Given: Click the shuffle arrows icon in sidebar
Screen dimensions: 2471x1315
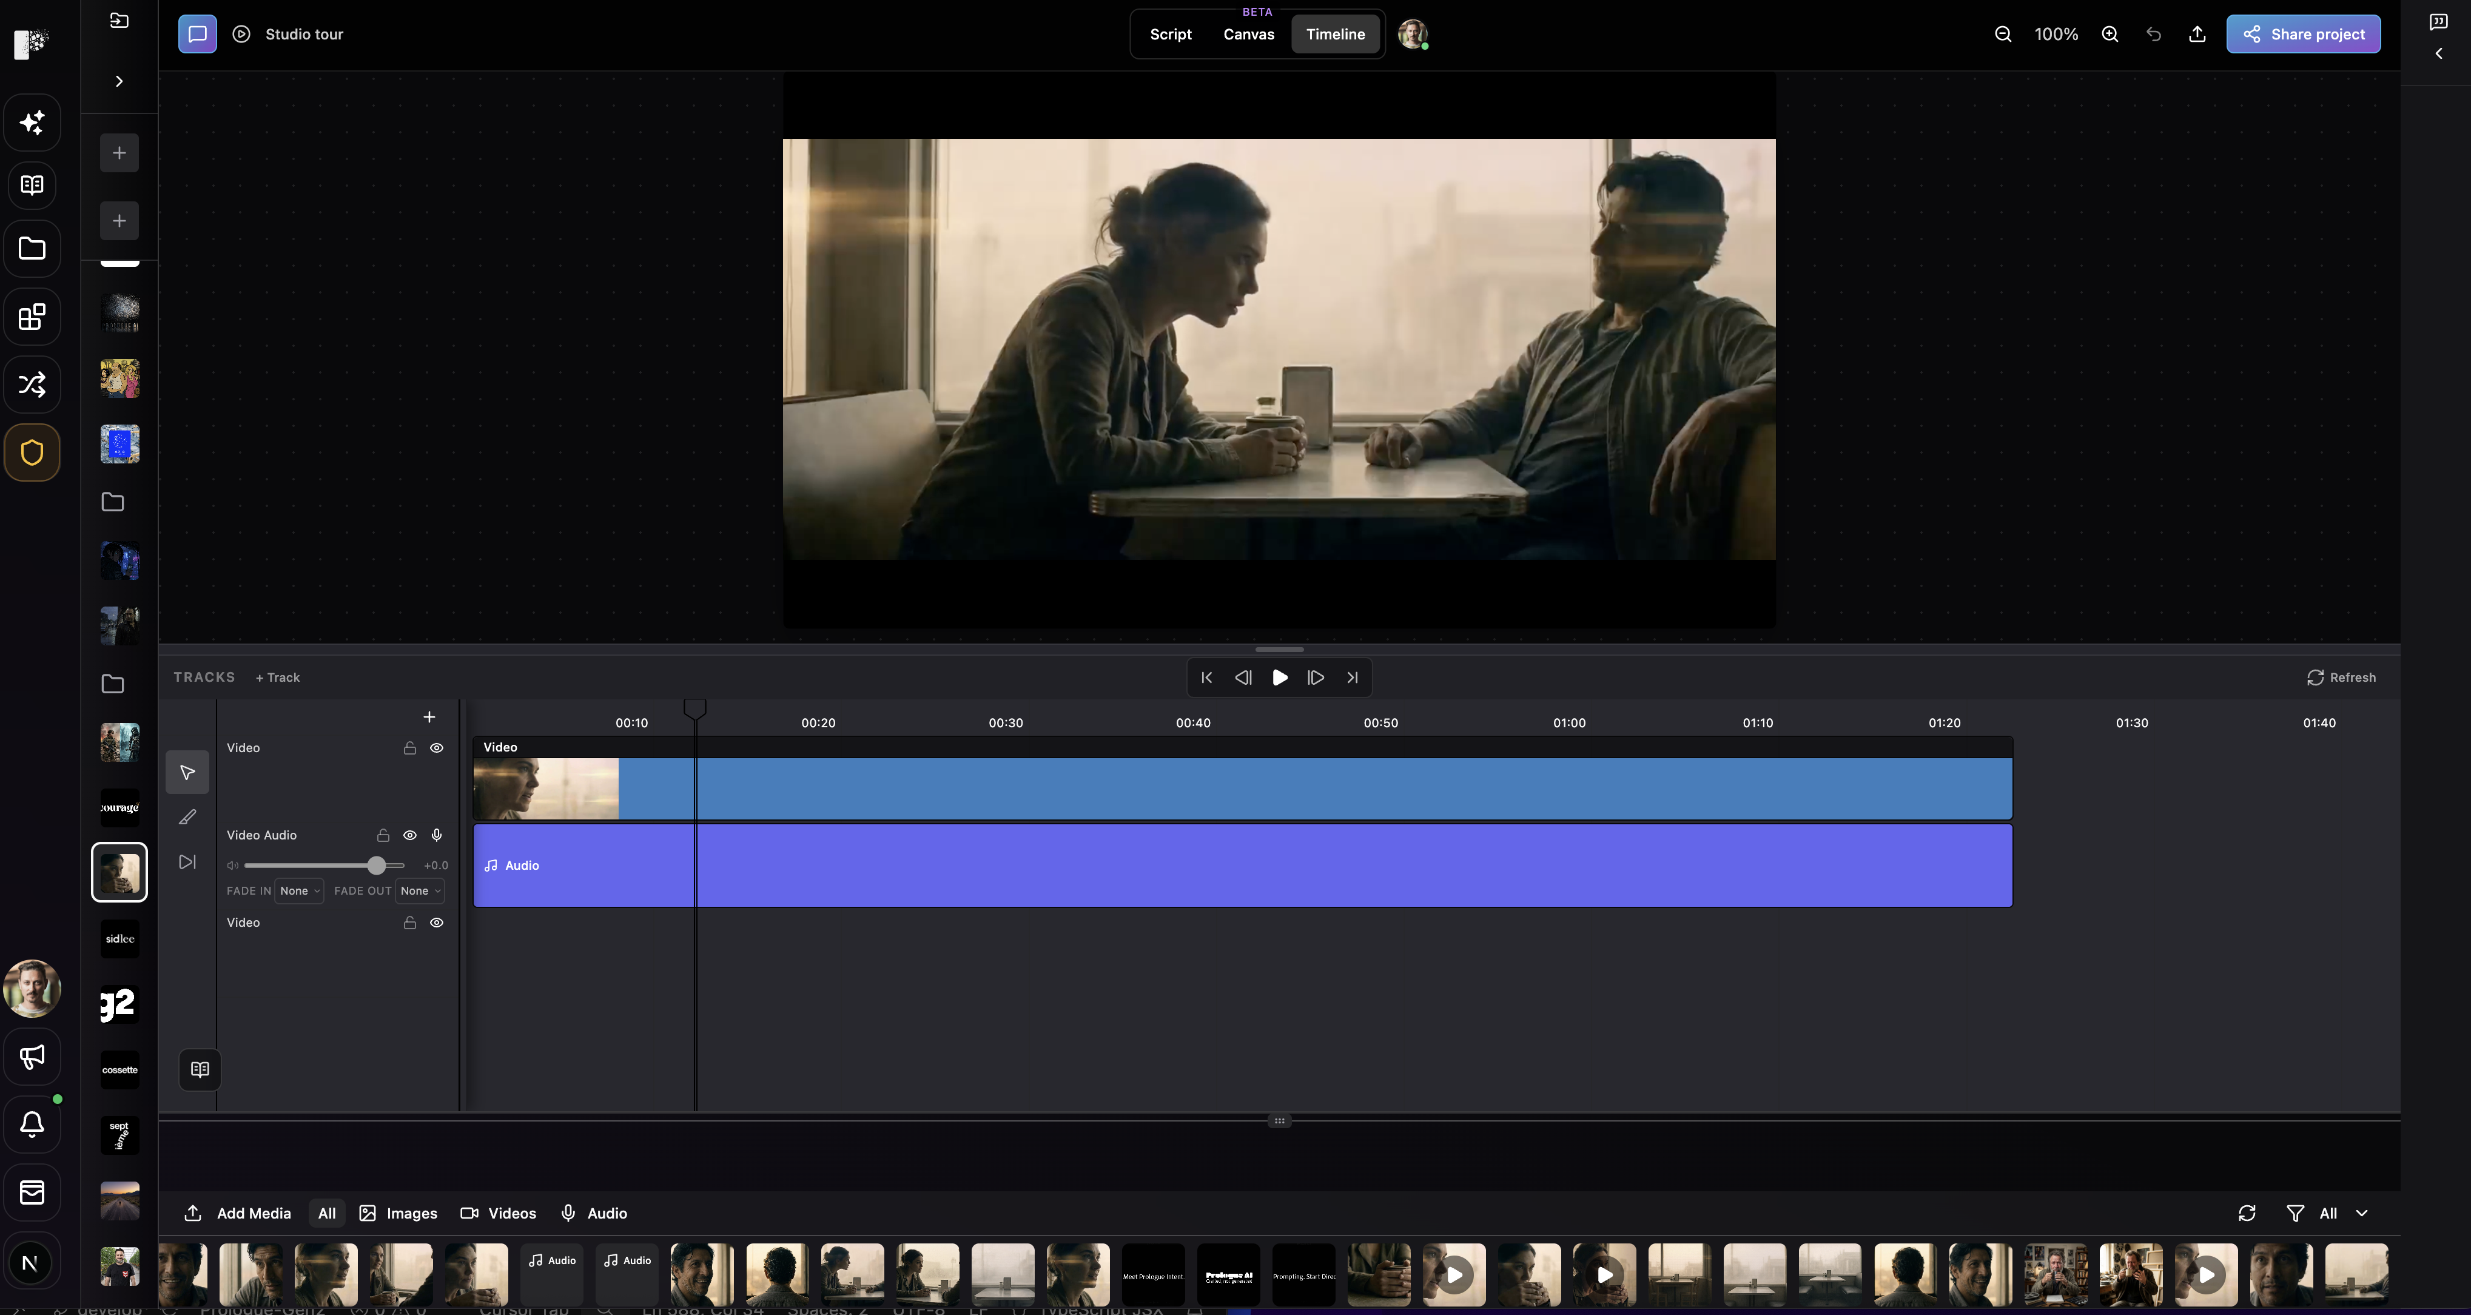Looking at the screenshot, I should pyautogui.click(x=32, y=385).
